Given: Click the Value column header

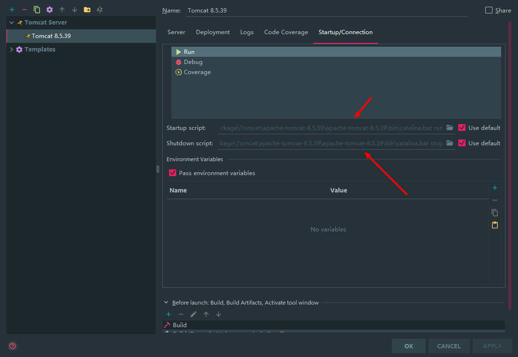Looking at the screenshot, I should pos(338,190).
